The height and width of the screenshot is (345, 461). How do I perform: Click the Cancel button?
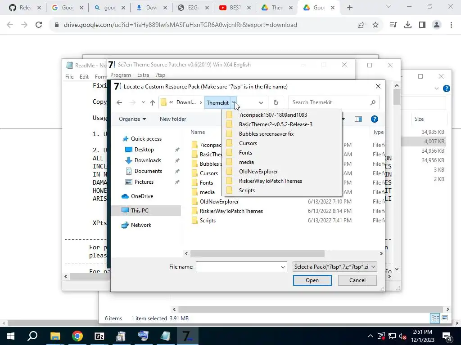click(357, 280)
